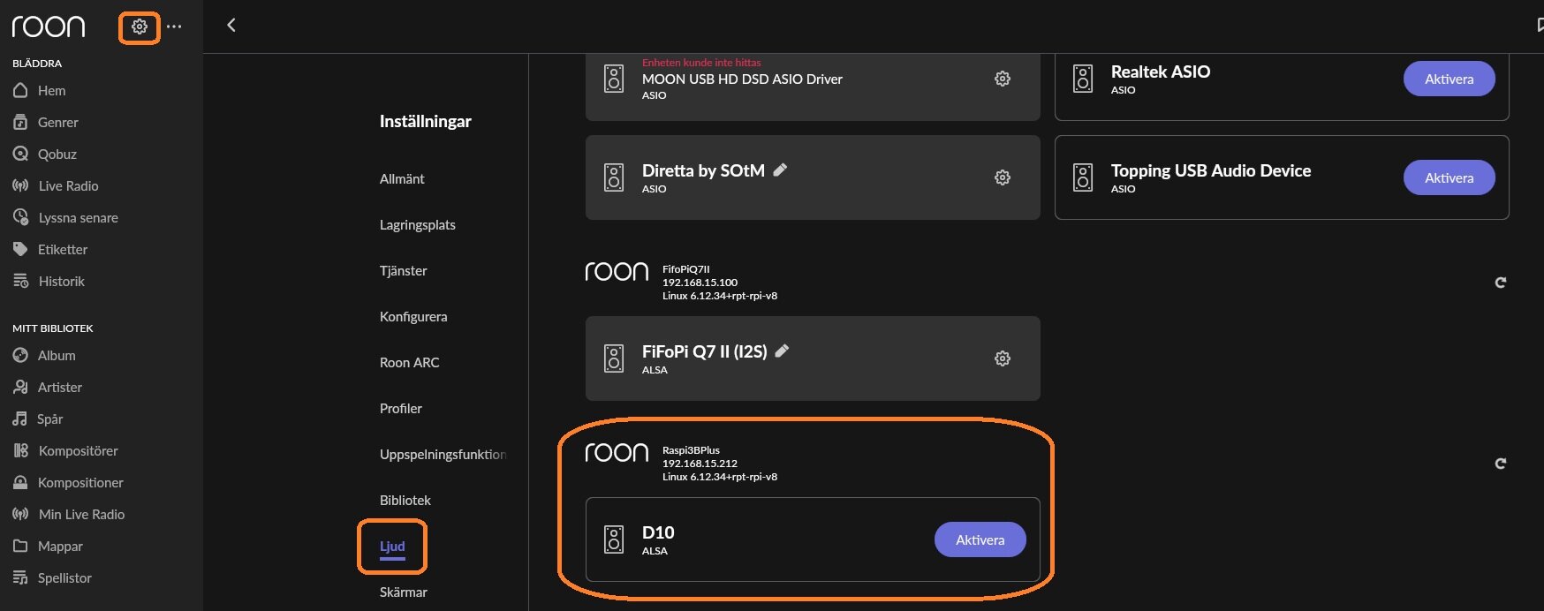Refresh the Raspi3BPlus endpoint devices
The image size is (1544, 611).
click(x=1500, y=464)
